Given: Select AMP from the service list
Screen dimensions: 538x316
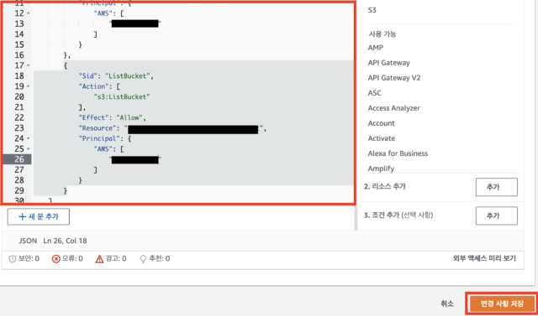Looking at the screenshot, I should point(376,48).
